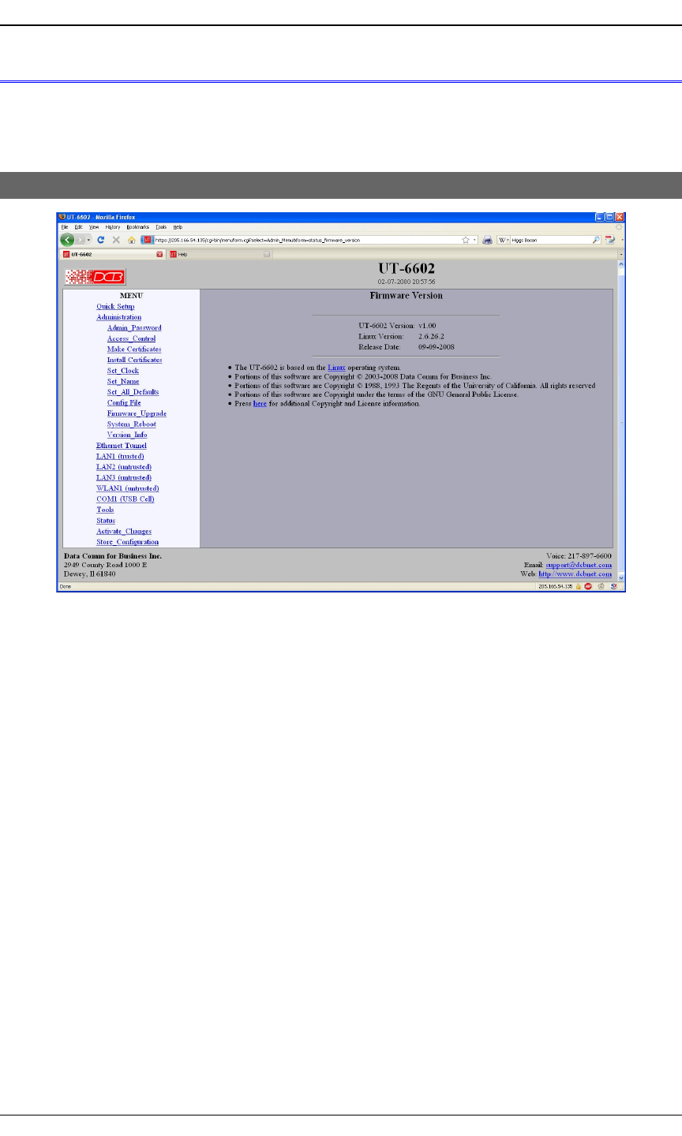Click the page vertical scrollbar
682x1136 pixels.
pos(620,422)
